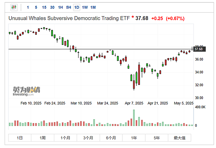The height and width of the screenshot is (148, 216).
Task: Click the red up-arrow indicator beside title
Action: tap(132, 17)
